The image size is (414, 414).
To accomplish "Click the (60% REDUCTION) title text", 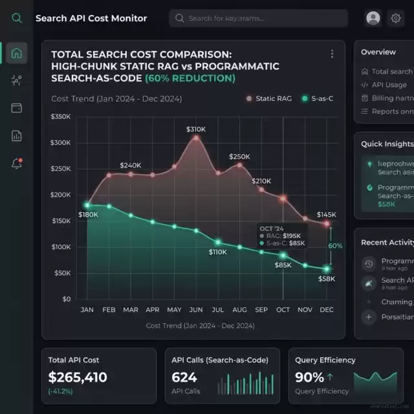I will tap(190, 78).
